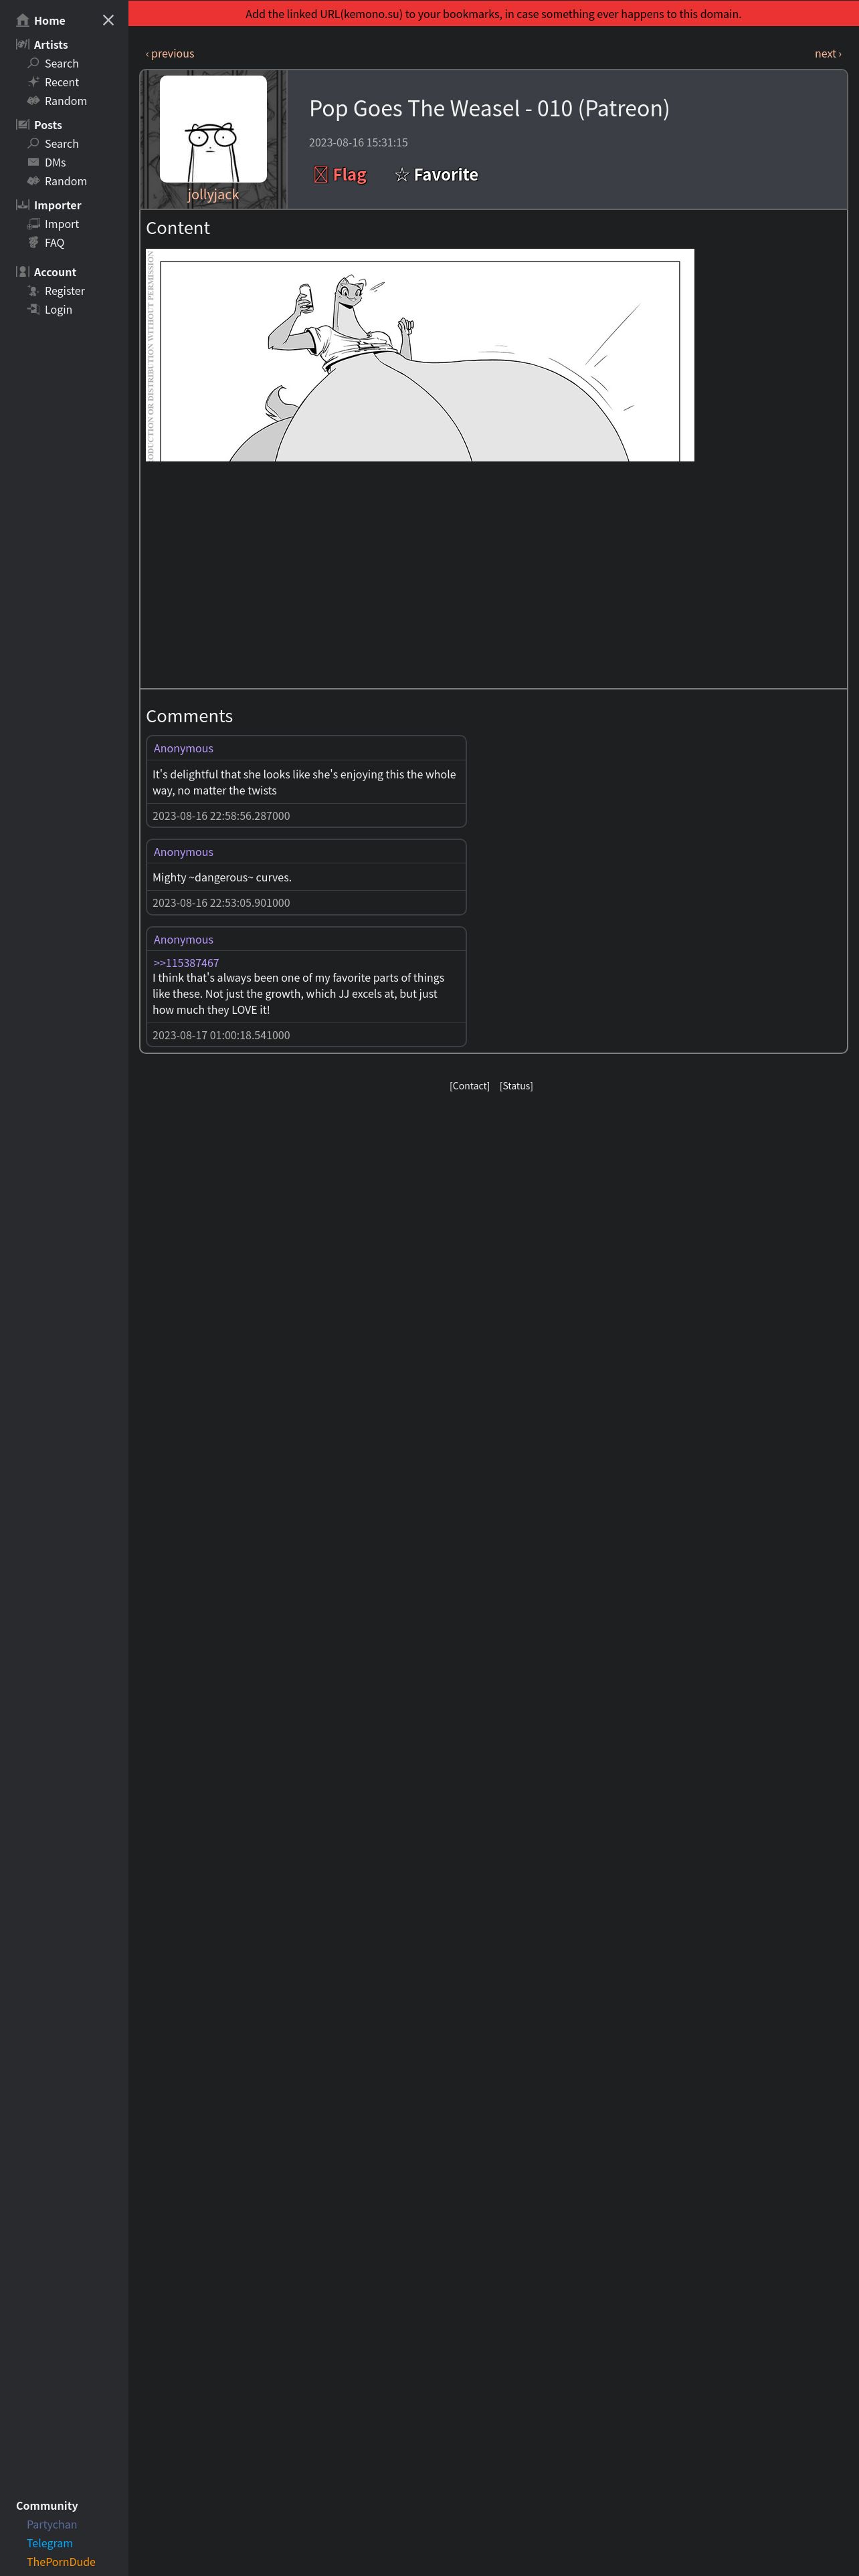The width and height of the screenshot is (859, 2576).
Task: Click the Artists section icon
Action: click(22, 44)
